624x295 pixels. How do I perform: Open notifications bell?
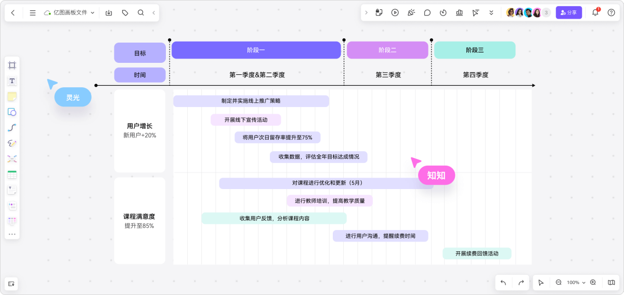[595, 12]
